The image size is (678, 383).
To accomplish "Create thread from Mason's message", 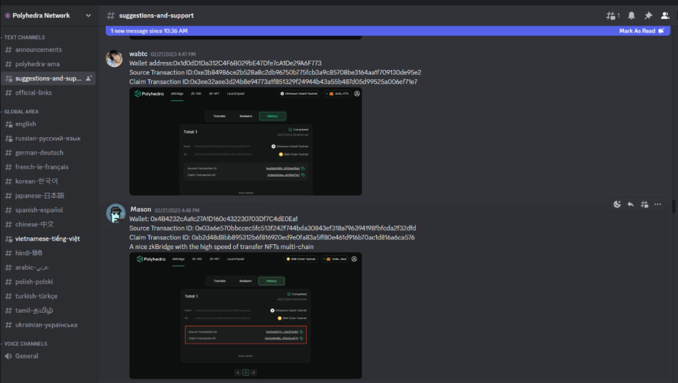I will pos(645,204).
